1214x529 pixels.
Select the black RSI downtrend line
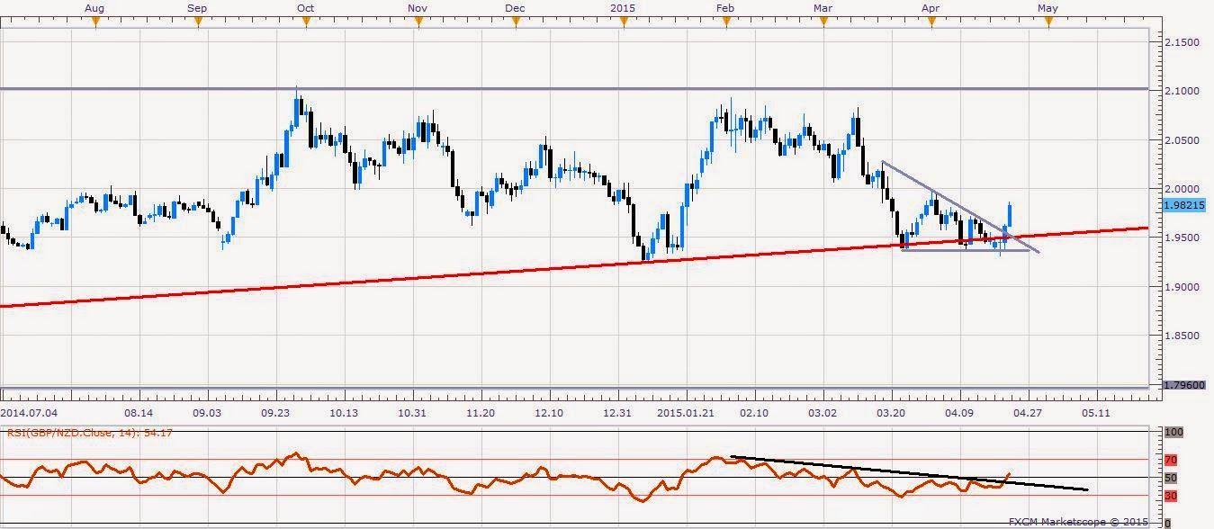(909, 473)
